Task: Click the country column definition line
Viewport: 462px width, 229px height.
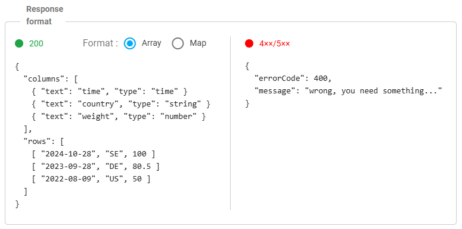Action: click(121, 103)
